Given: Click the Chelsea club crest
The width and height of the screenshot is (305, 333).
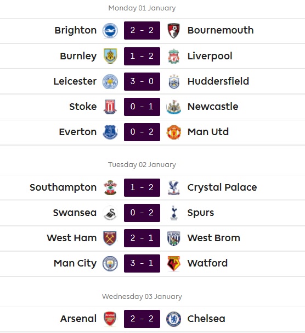Looking at the screenshot, I should point(173,319).
